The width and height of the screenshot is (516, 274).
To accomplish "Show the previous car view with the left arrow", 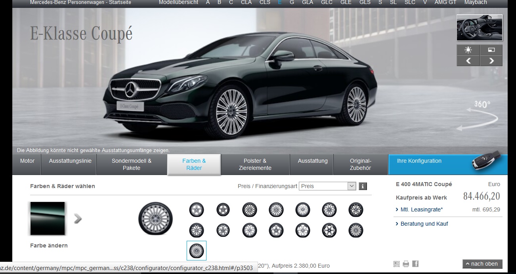I will click(468, 61).
